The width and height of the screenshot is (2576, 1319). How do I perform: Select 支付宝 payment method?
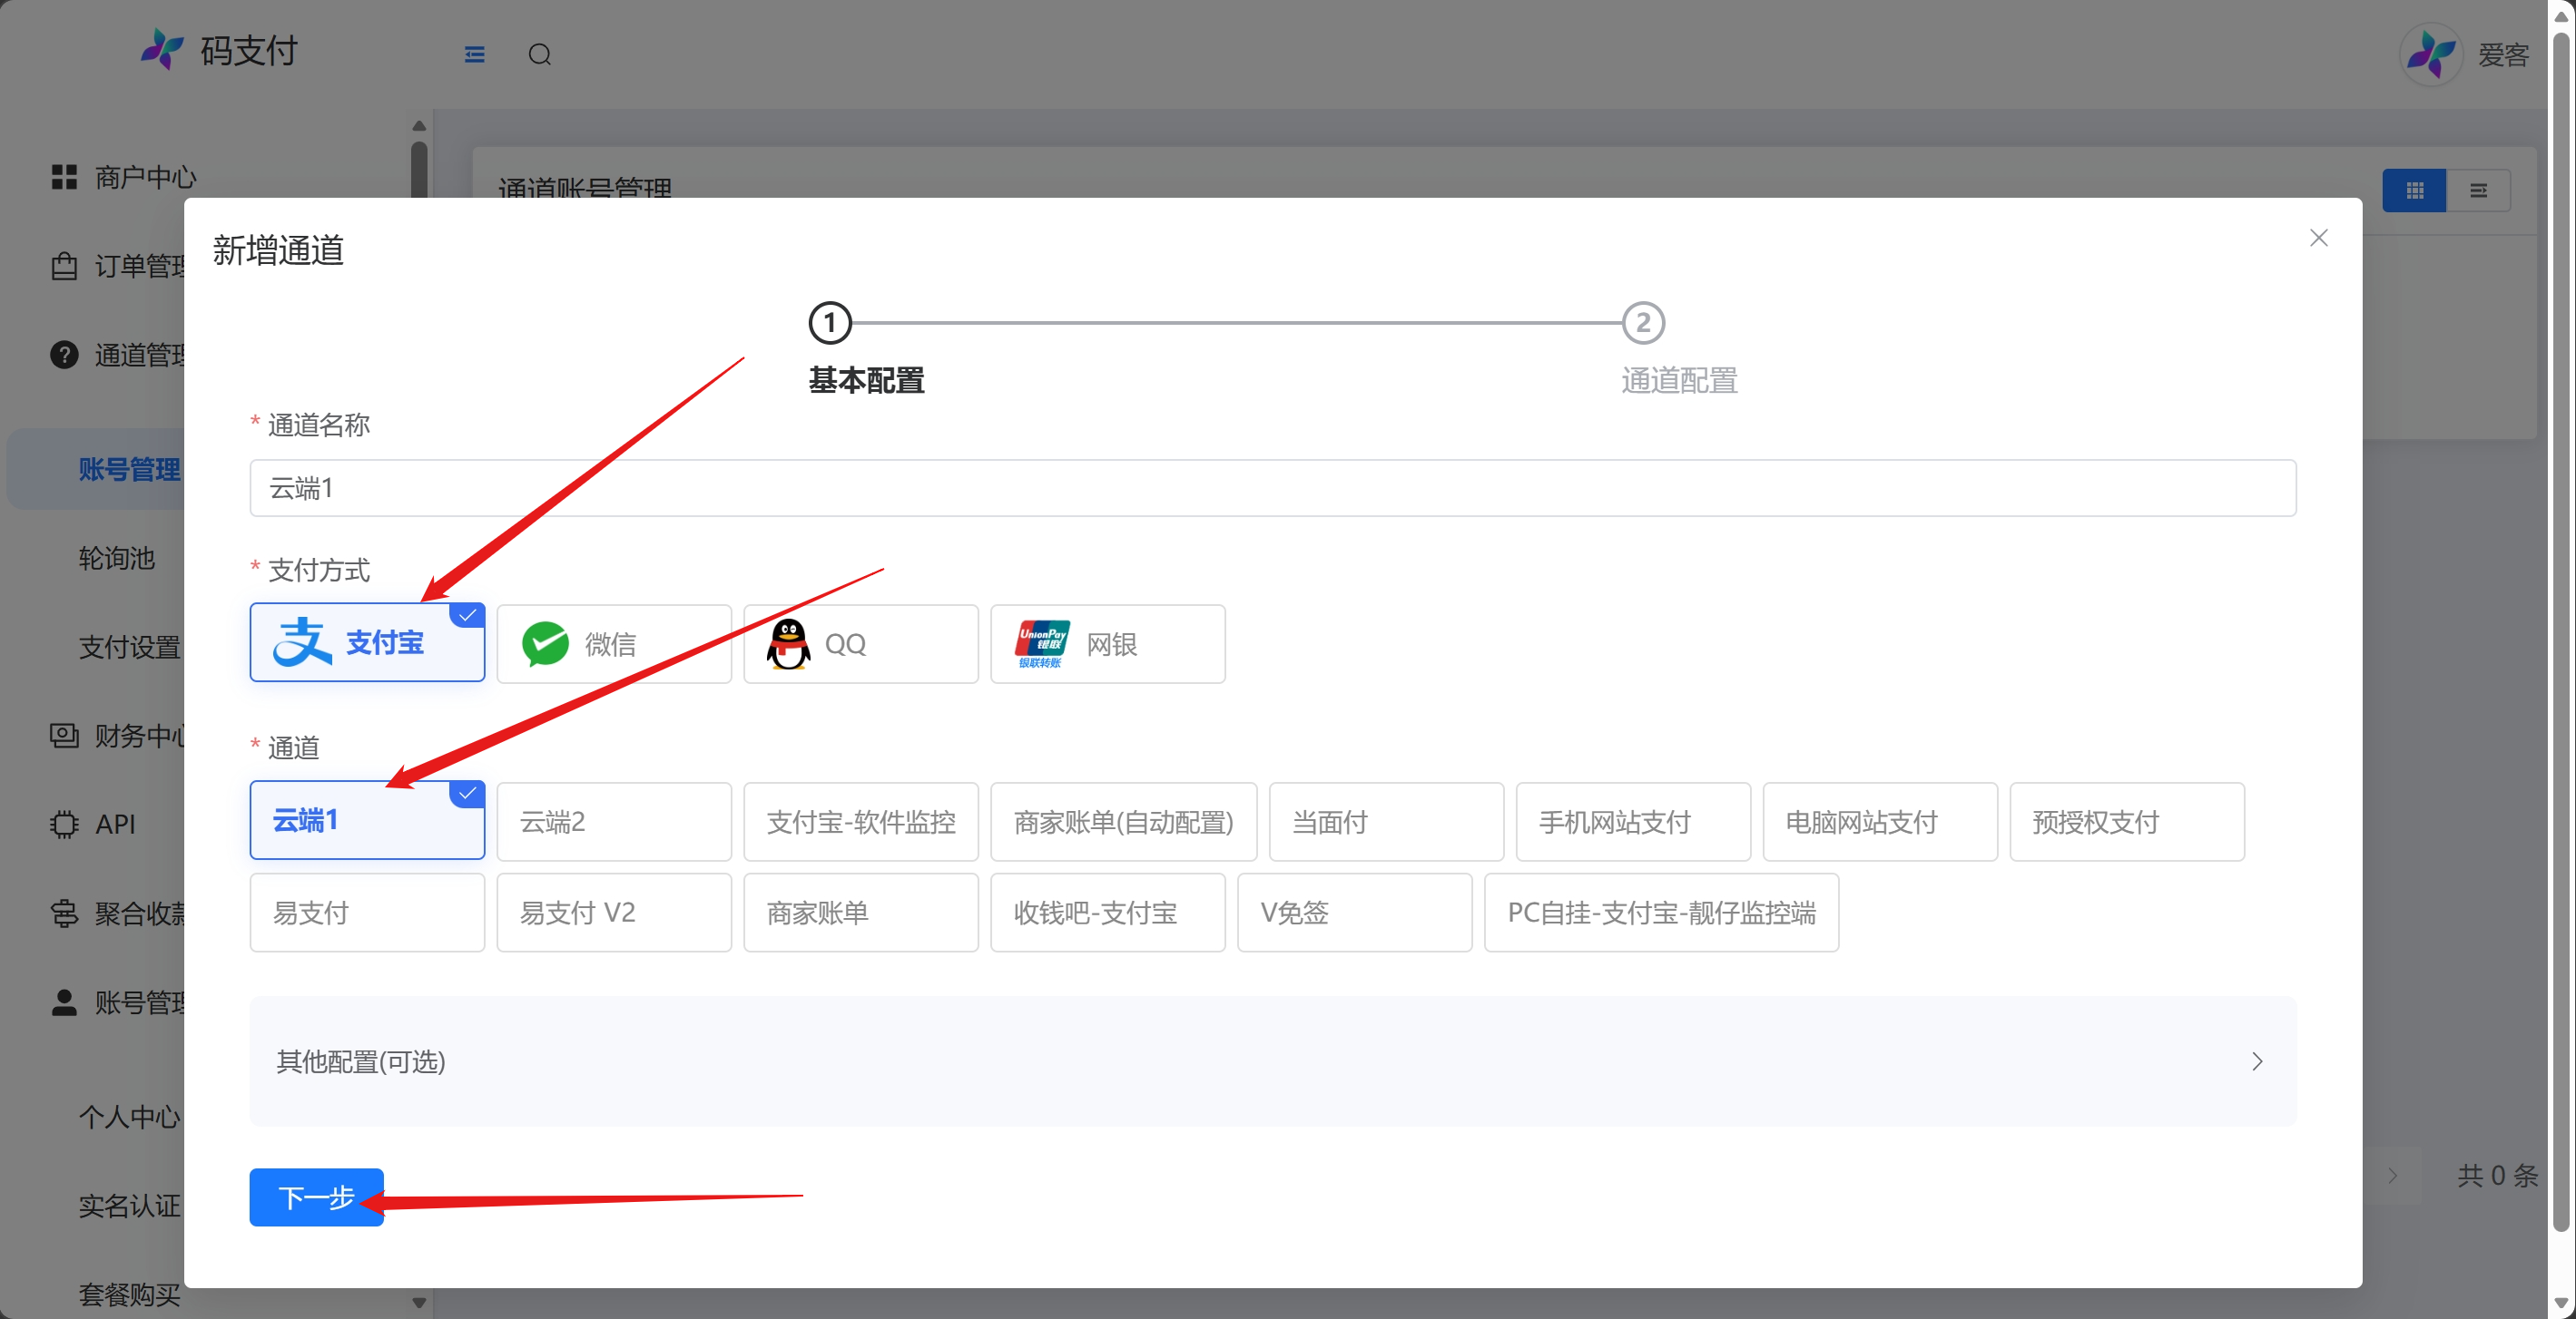(x=367, y=642)
